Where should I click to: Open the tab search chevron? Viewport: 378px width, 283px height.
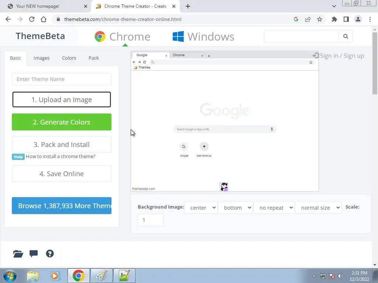[334, 6]
